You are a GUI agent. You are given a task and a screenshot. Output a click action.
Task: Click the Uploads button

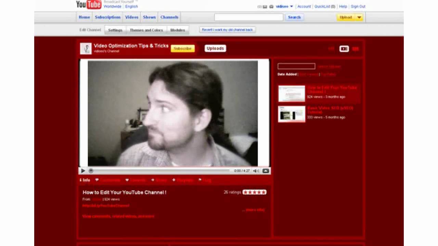tap(215, 49)
